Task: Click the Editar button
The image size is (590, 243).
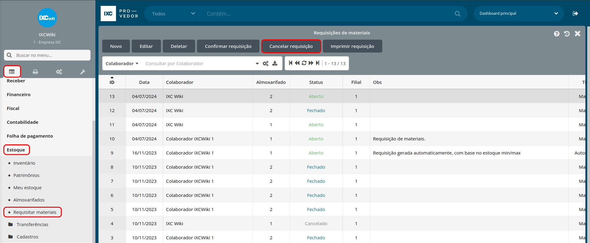Action: point(146,46)
